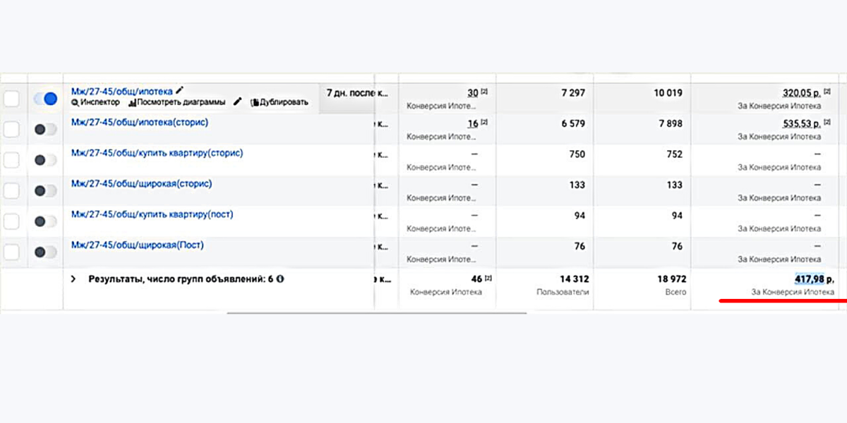Viewport: 847px width, 423px height.
Task: Enable the Мж/27-45/общ/ипотека(сторис) toggle
Action: (x=45, y=130)
